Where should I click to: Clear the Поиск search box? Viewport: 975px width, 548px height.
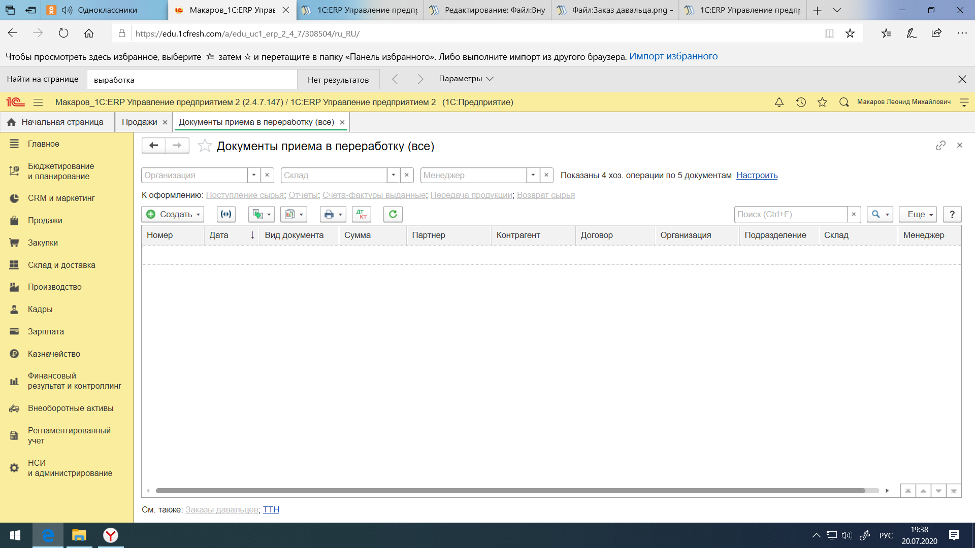click(x=854, y=214)
